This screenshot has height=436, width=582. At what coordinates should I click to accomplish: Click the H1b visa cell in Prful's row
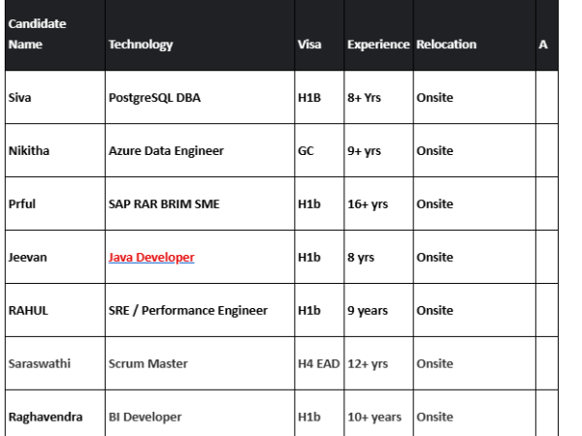click(319, 203)
